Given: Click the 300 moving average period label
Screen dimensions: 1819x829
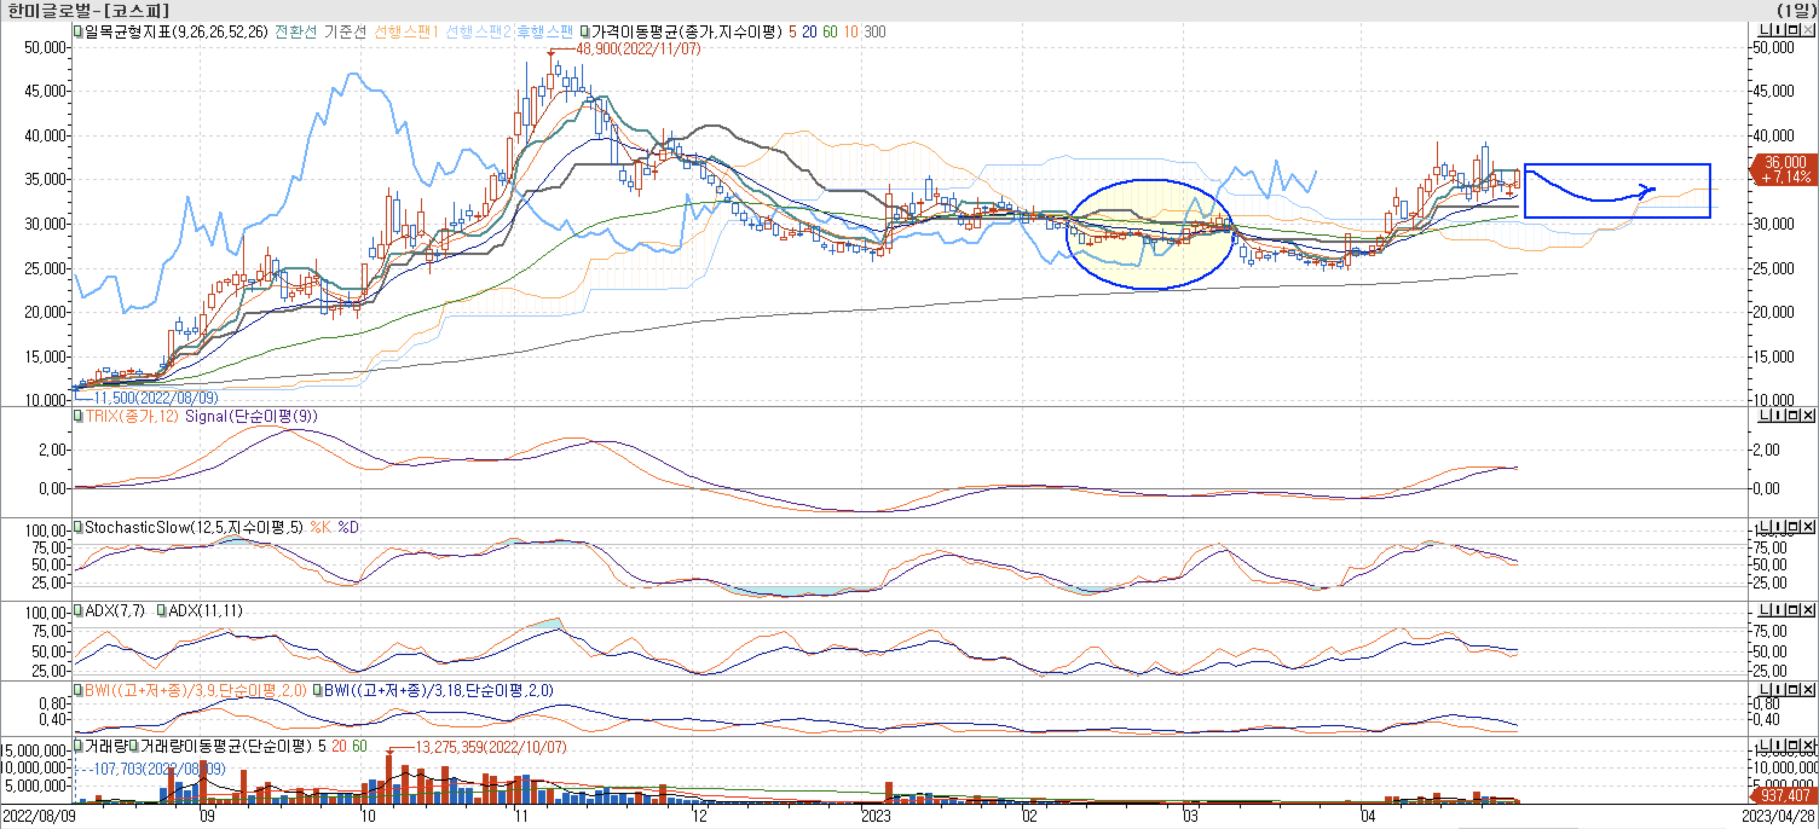Looking at the screenshot, I should 874,32.
